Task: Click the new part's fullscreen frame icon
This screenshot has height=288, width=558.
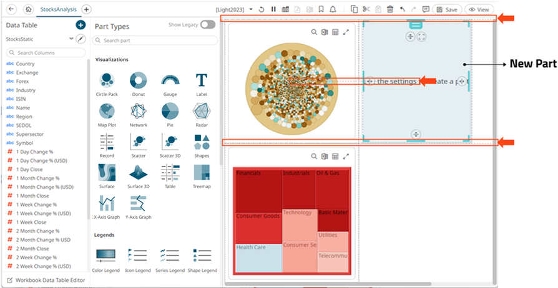Action: click(x=421, y=36)
